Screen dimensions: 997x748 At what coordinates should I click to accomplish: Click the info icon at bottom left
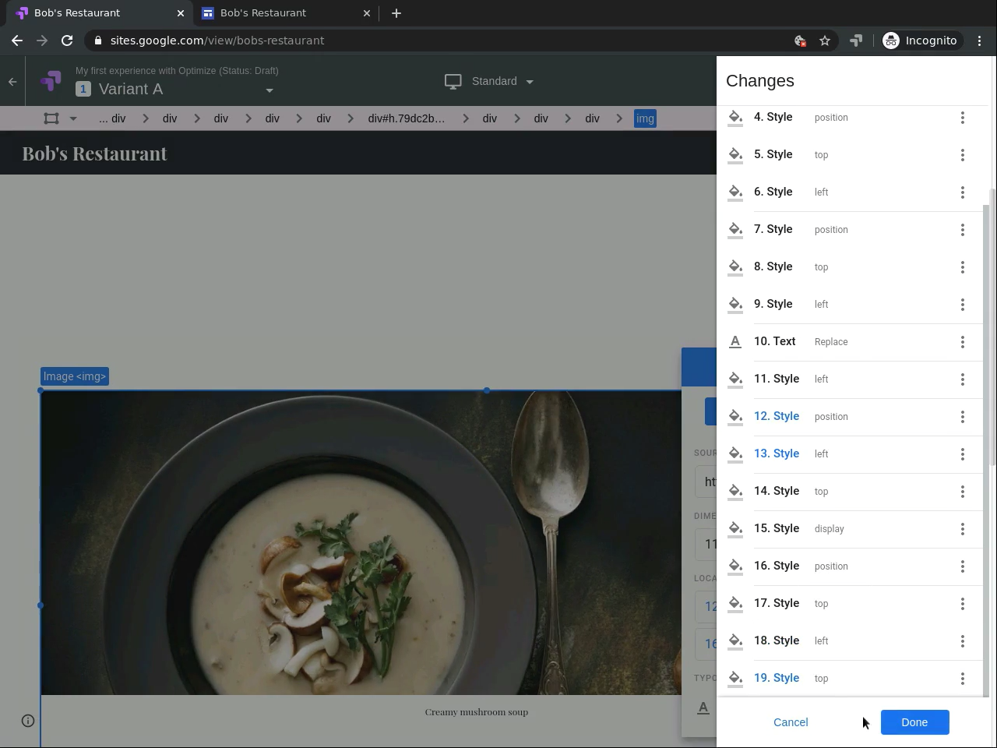coord(28,721)
